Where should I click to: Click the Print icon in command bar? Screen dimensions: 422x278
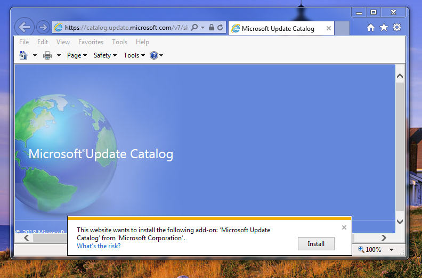(x=47, y=55)
